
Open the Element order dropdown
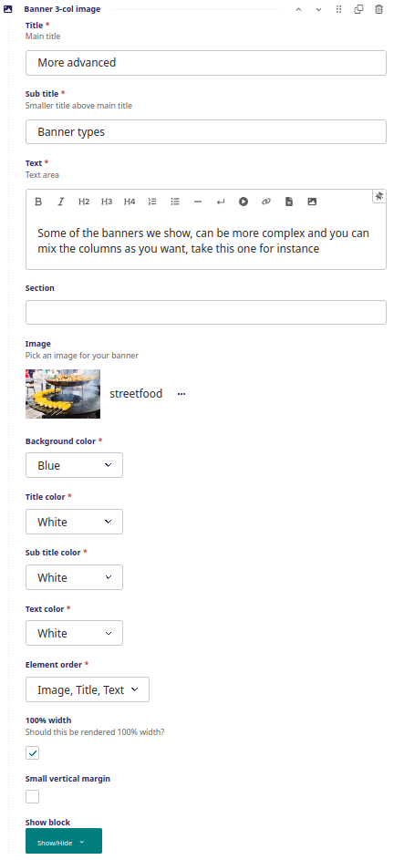click(x=88, y=689)
